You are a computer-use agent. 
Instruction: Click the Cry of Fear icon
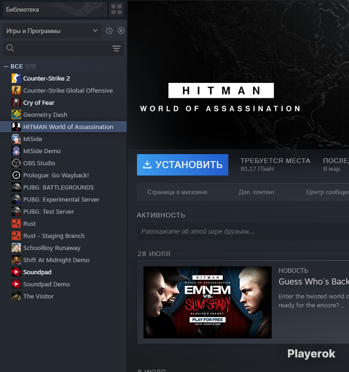pos(16,102)
